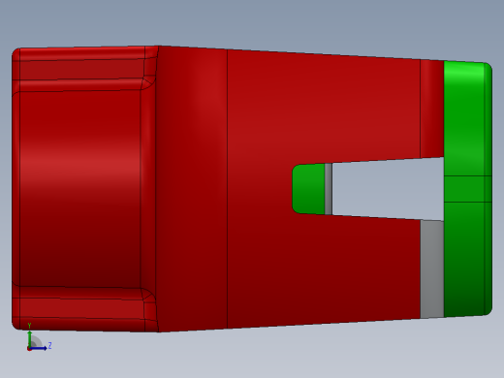
Task: Select the green part inside the slot
Action: pyautogui.click(x=308, y=189)
